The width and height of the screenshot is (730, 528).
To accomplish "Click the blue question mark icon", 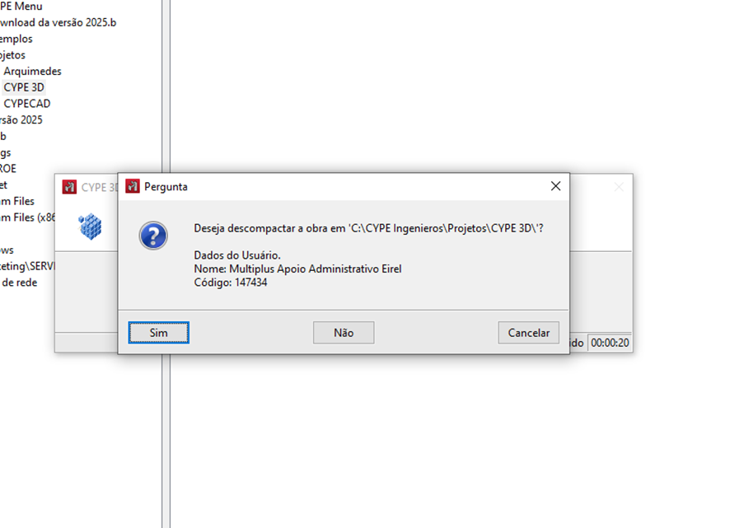I will 153,236.
